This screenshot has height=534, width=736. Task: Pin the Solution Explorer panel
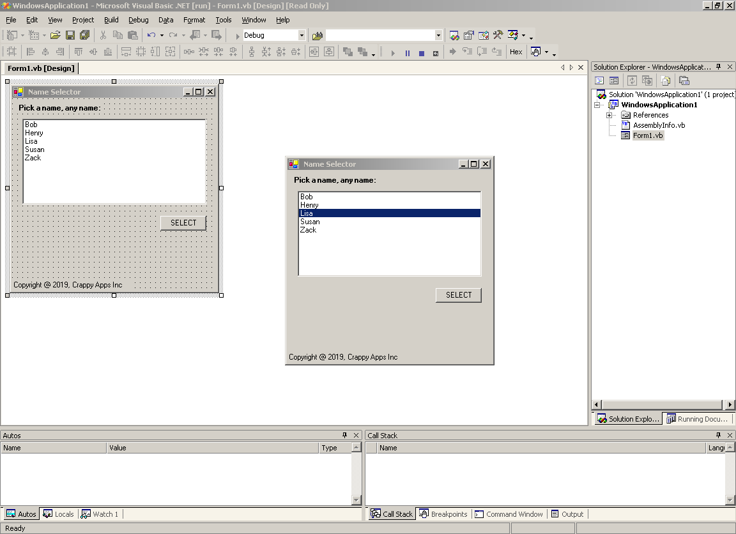(719, 67)
